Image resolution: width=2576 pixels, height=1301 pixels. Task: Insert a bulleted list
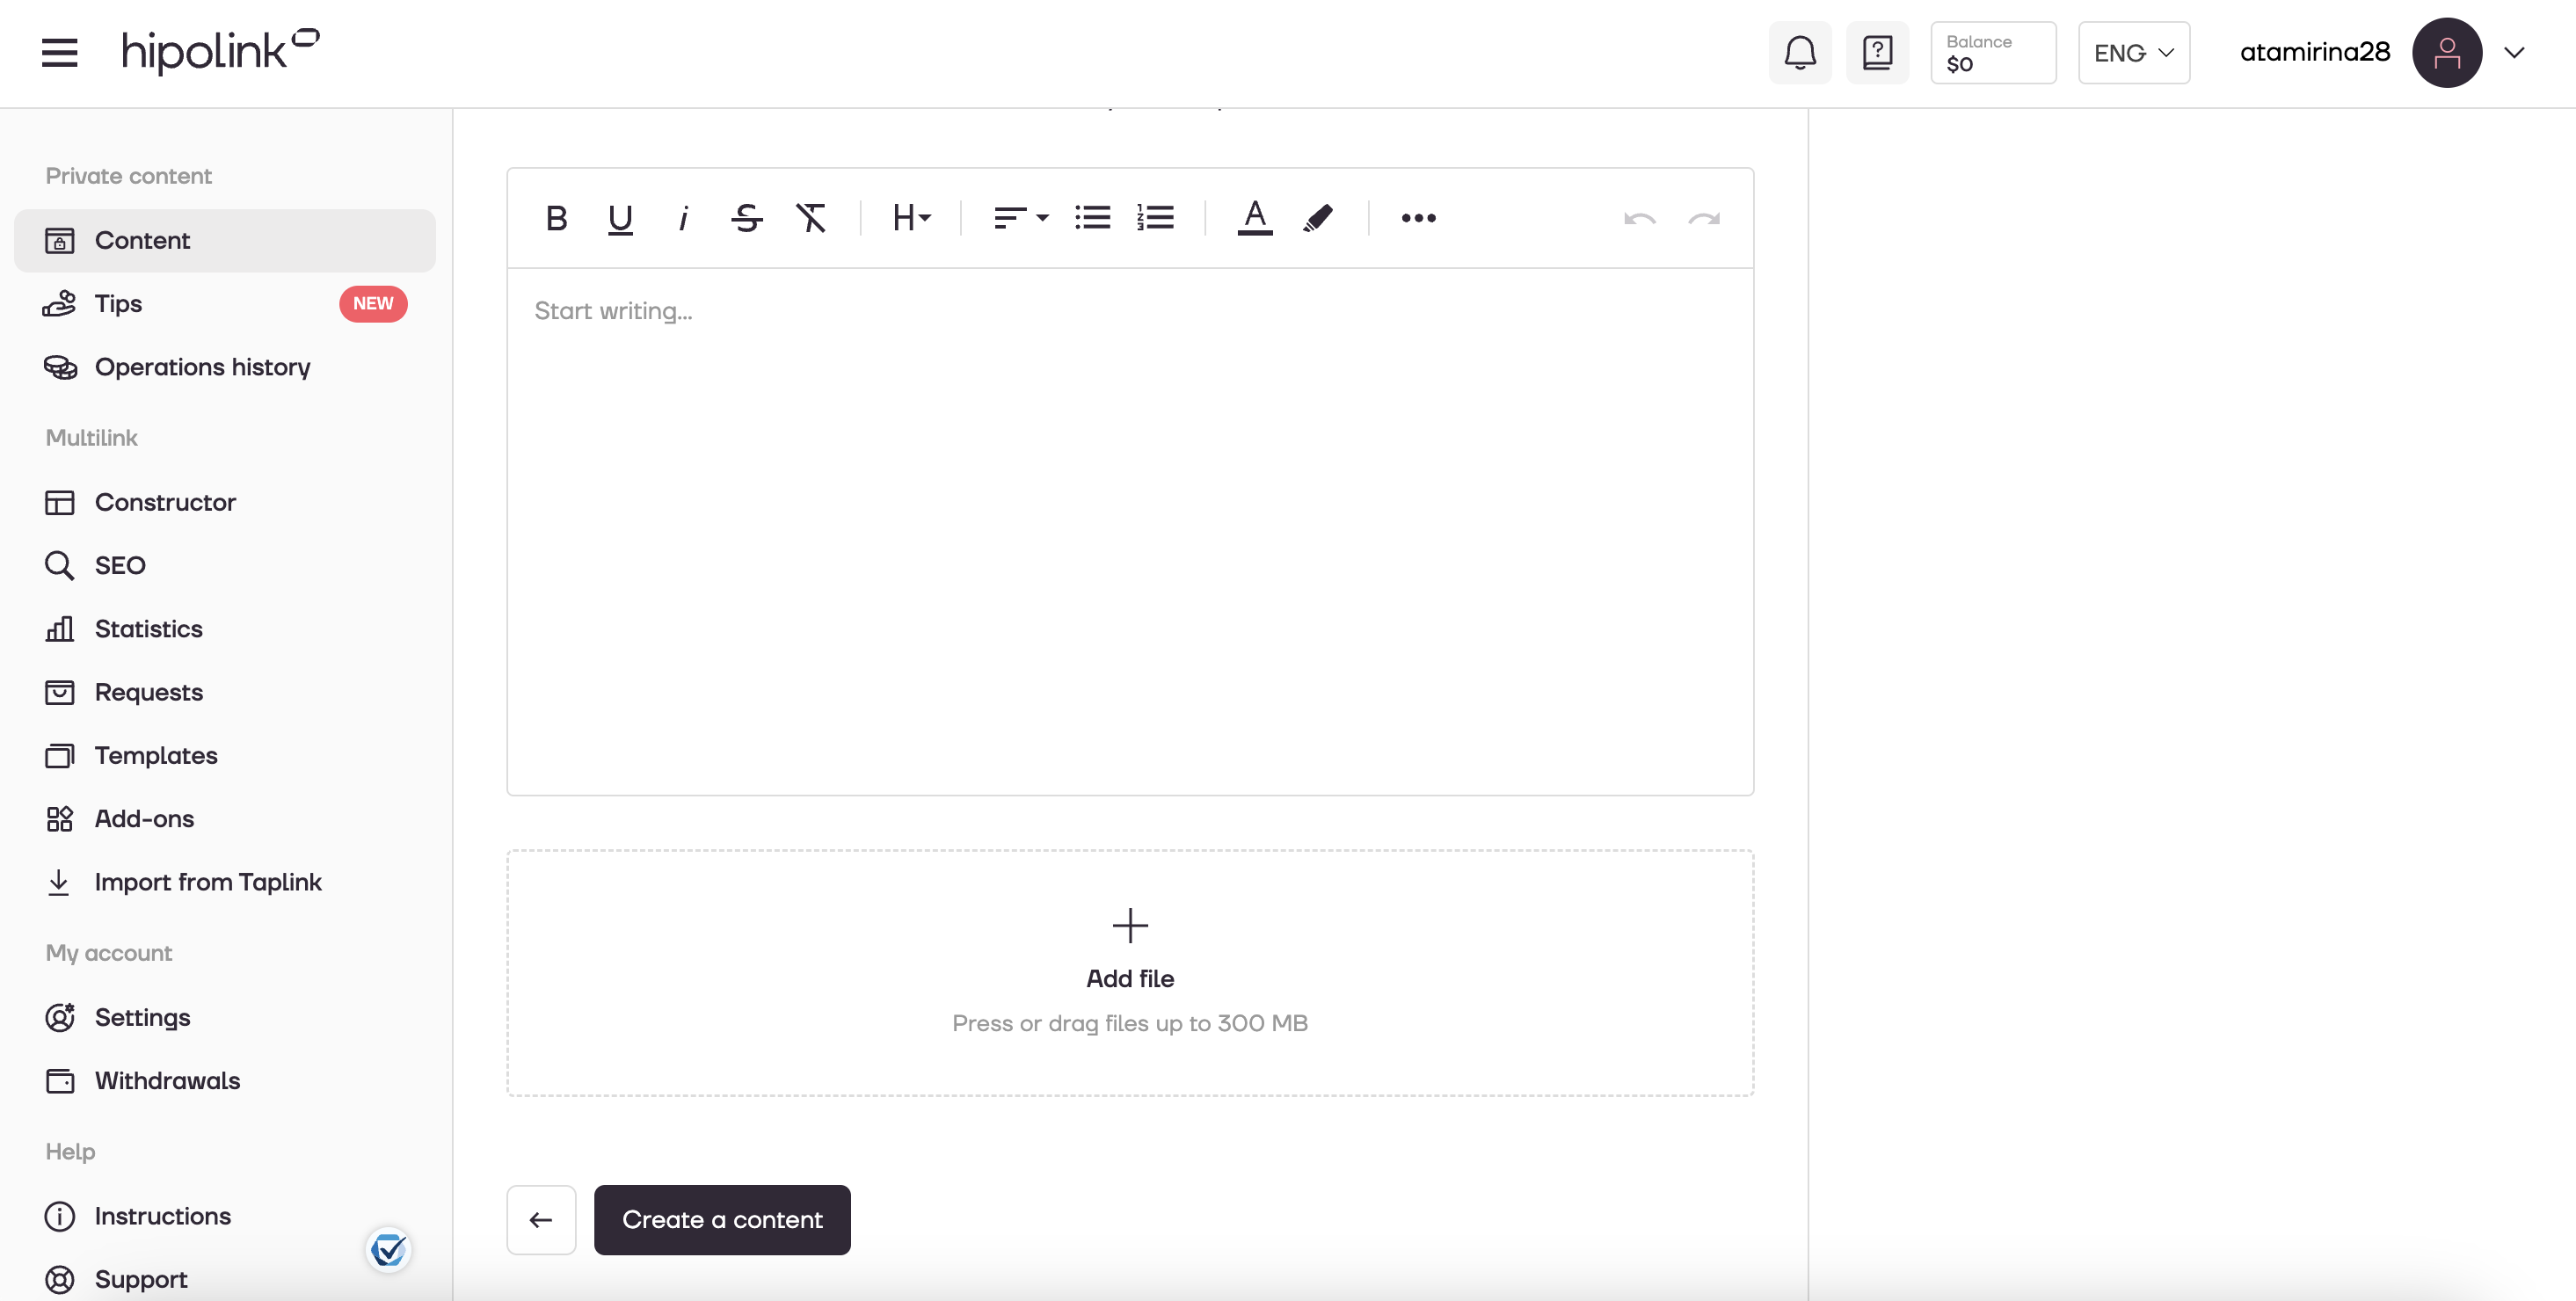(x=1092, y=217)
